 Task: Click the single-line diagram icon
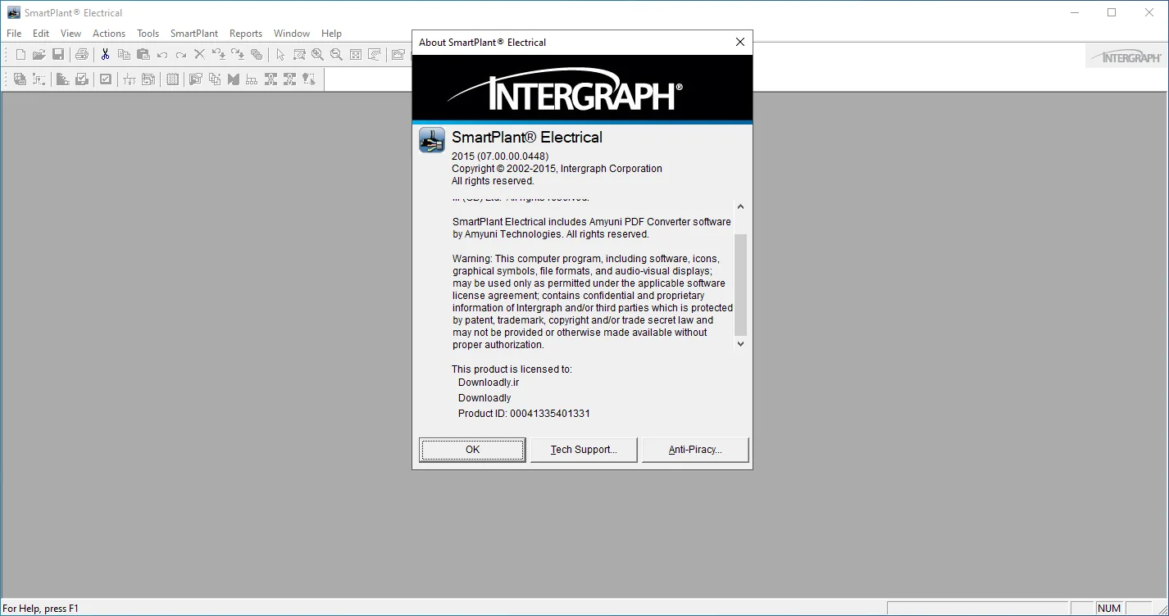130,79
